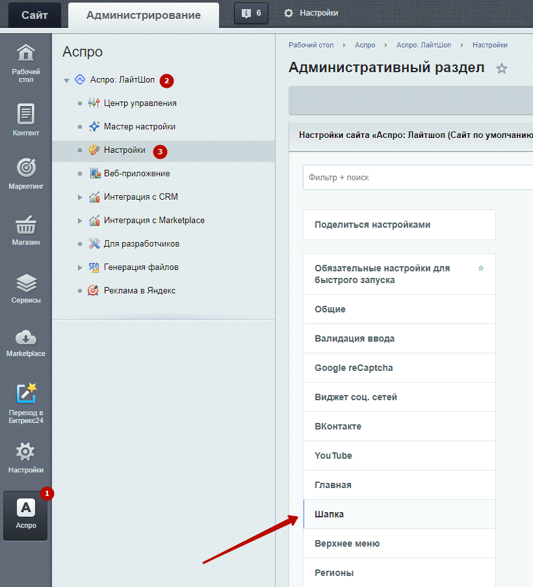Open the Валидация ввода settings tab
This screenshot has height=587, width=533.
(399, 338)
